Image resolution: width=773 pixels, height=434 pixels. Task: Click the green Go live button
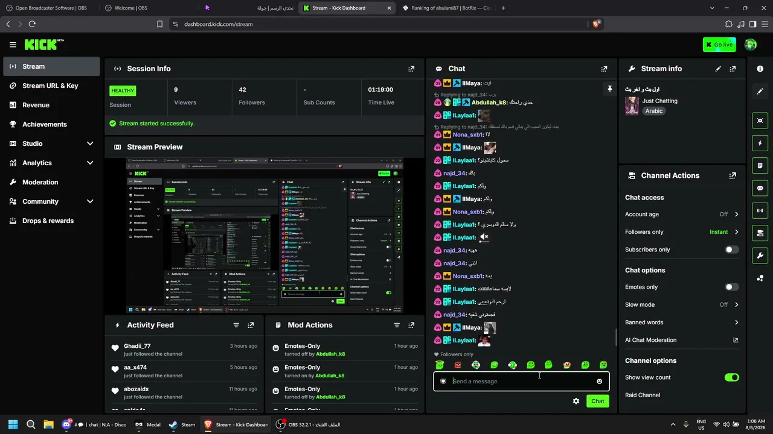click(719, 45)
